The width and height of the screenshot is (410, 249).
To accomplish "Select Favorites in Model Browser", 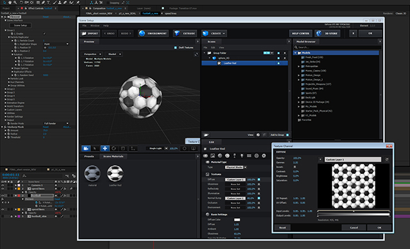I will 306,120.
